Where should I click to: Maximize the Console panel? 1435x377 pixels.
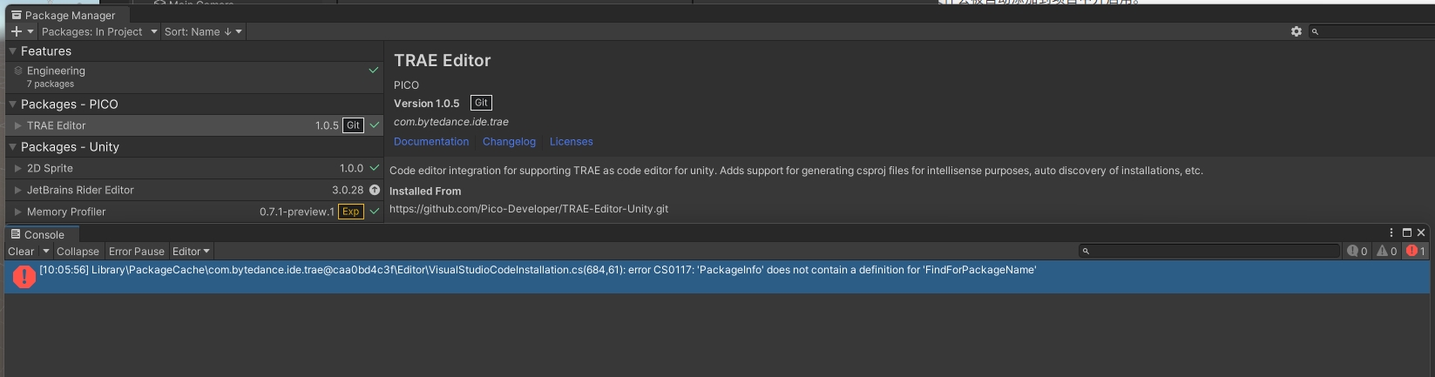click(1406, 232)
